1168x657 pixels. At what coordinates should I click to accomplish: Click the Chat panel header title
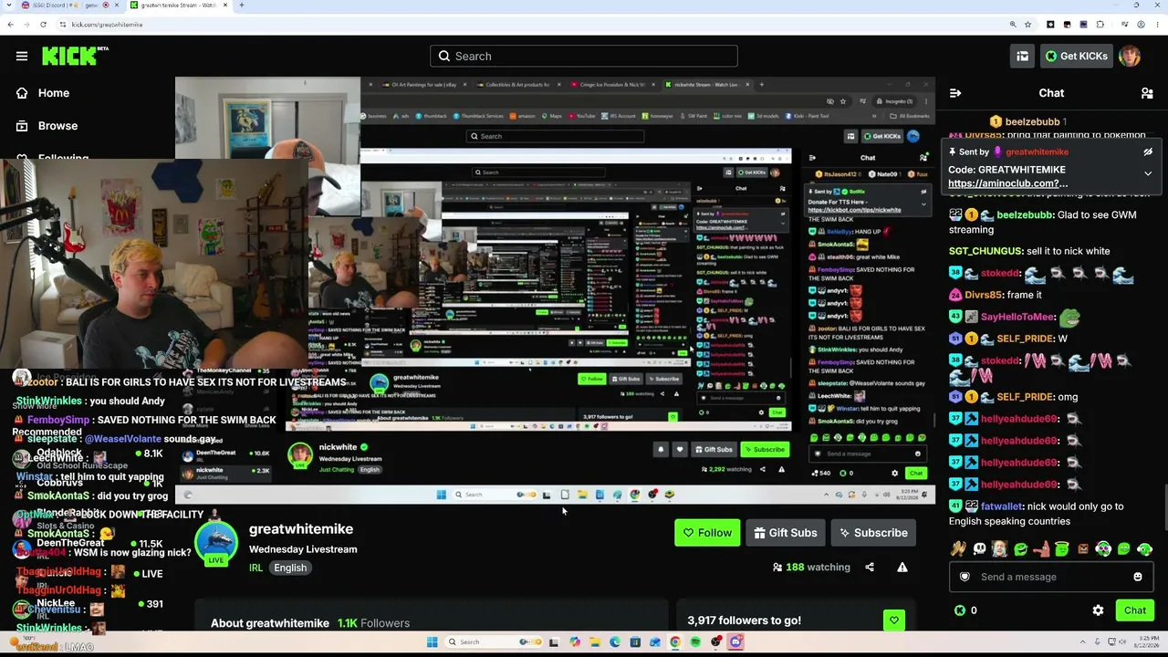point(1051,93)
